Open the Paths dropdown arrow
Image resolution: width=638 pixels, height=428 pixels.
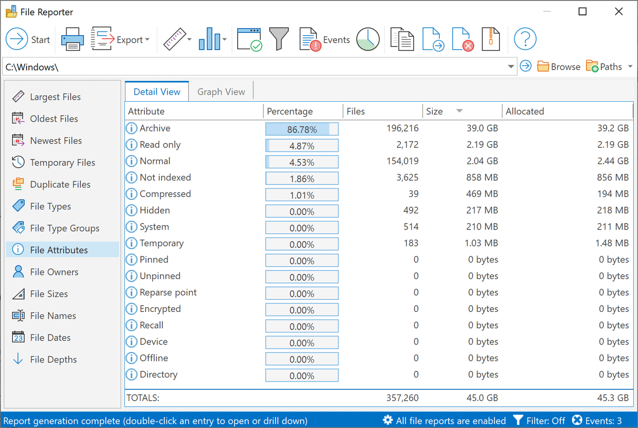pos(630,67)
